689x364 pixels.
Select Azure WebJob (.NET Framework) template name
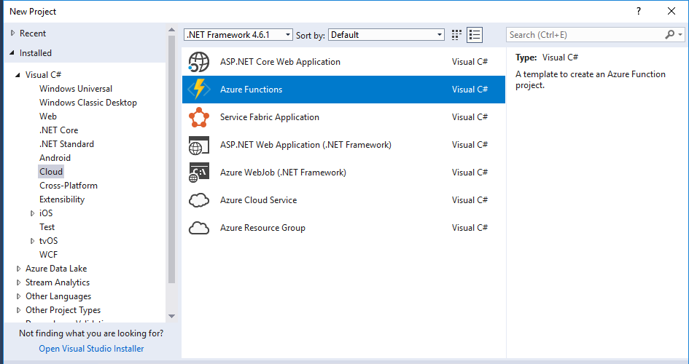point(283,173)
